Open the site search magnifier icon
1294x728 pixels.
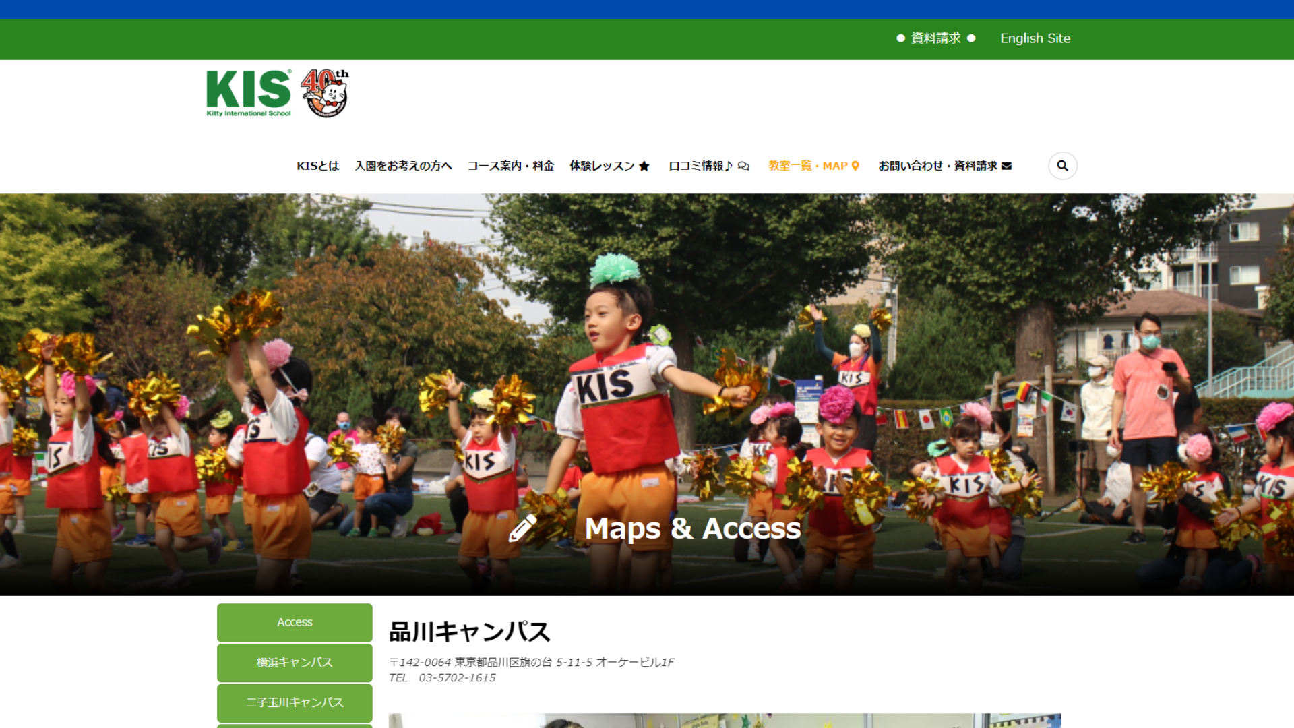pos(1062,166)
